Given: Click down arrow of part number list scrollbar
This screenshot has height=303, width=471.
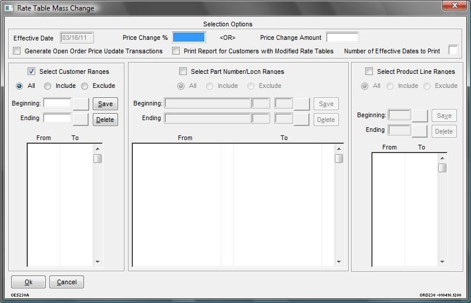Looking at the screenshot, I should click(x=339, y=261).
